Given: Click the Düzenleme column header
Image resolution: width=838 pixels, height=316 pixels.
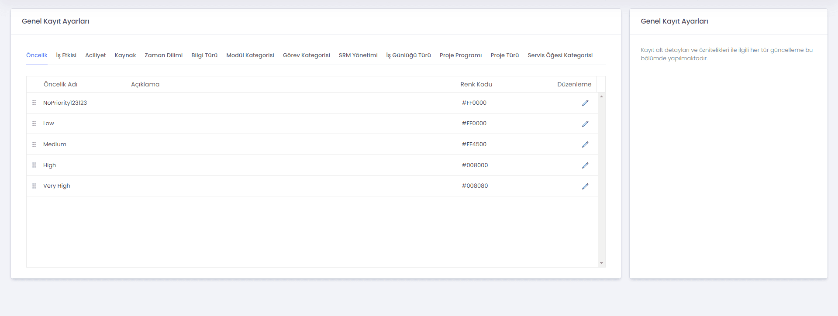Looking at the screenshot, I should pos(574,84).
